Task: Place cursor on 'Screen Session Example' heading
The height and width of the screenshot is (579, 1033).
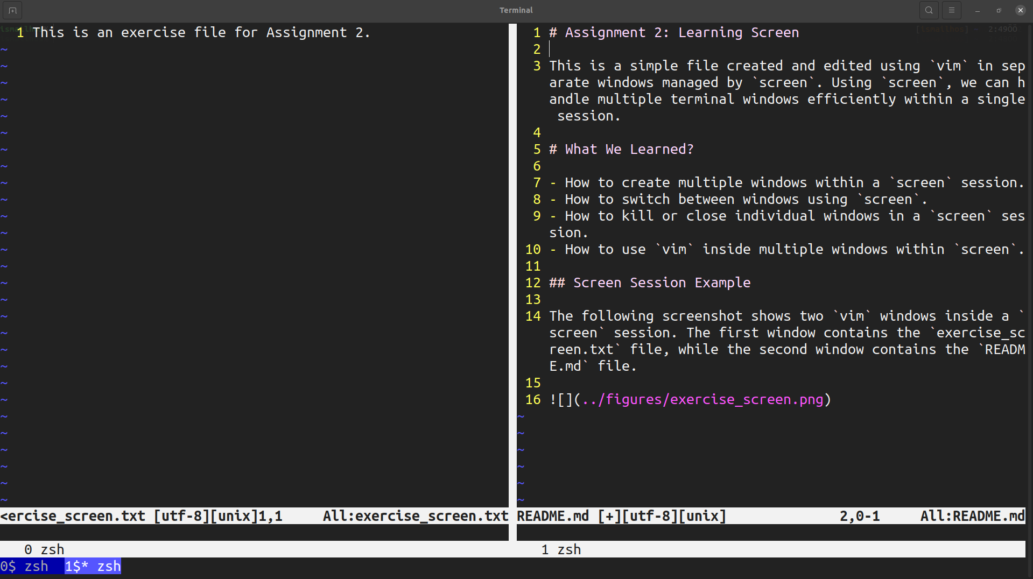Action: point(661,283)
